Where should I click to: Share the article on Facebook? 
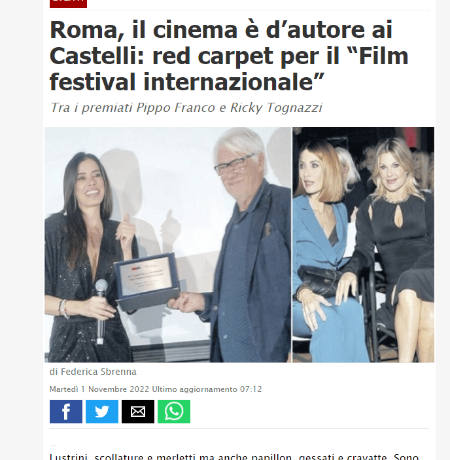click(66, 412)
